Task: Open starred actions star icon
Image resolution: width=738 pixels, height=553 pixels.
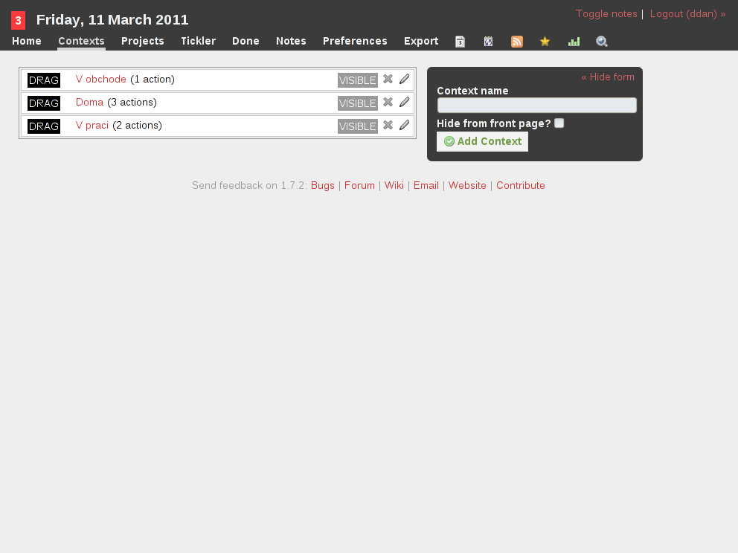Action: [545, 42]
